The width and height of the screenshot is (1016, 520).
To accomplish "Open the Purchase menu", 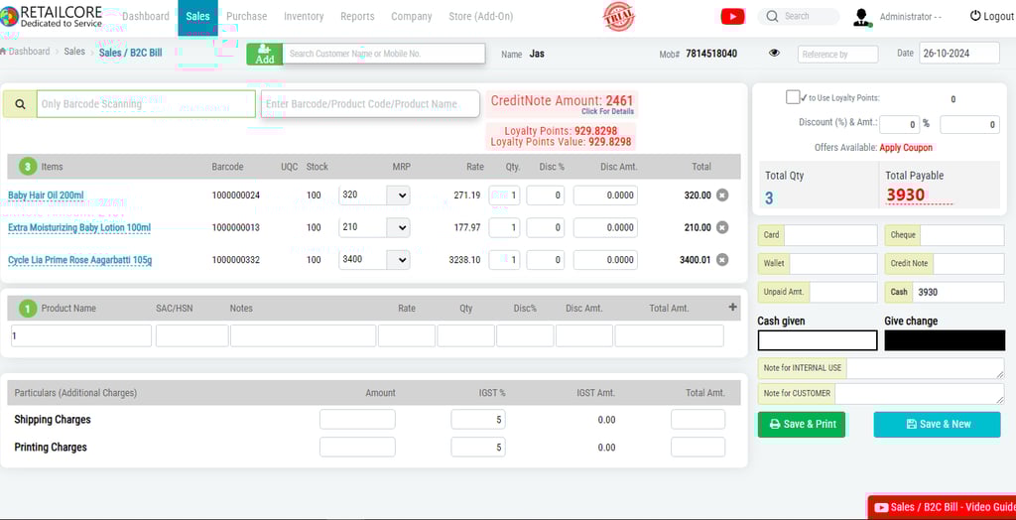I will point(247,16).
